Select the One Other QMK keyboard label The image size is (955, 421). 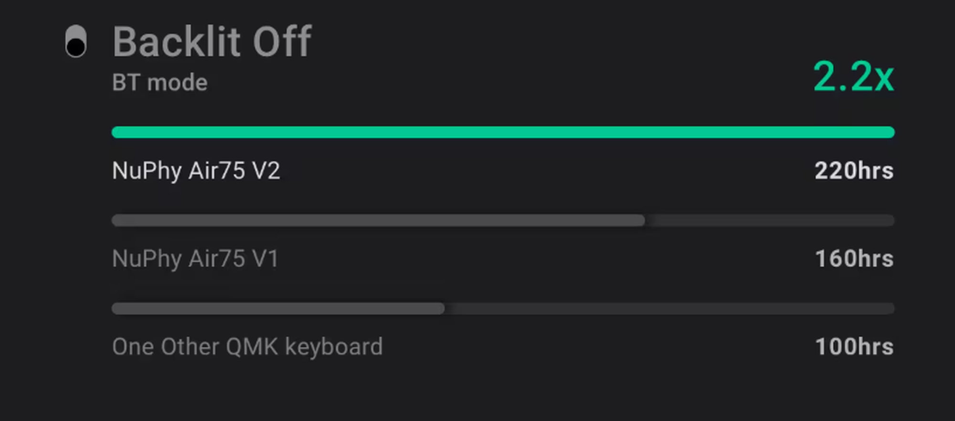[x=247, y=347]
